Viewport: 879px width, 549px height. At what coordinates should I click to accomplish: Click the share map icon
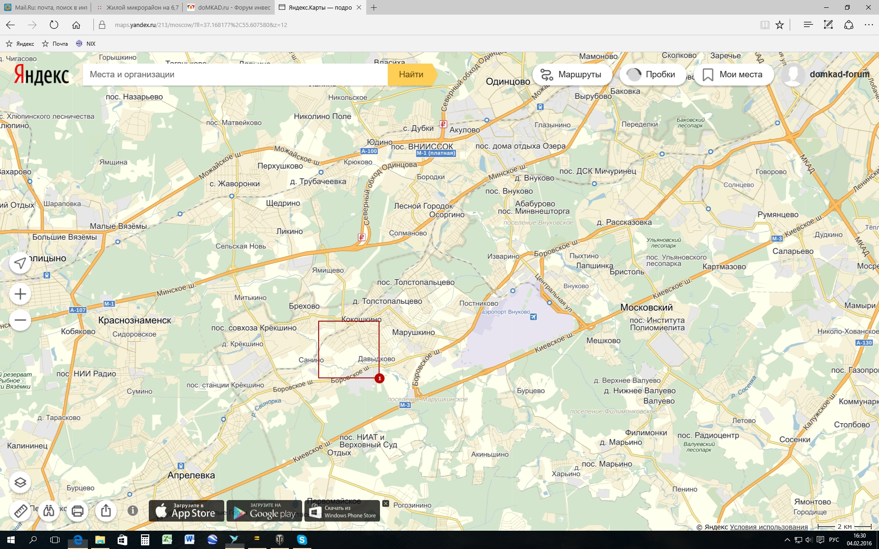tap(106, 511)
